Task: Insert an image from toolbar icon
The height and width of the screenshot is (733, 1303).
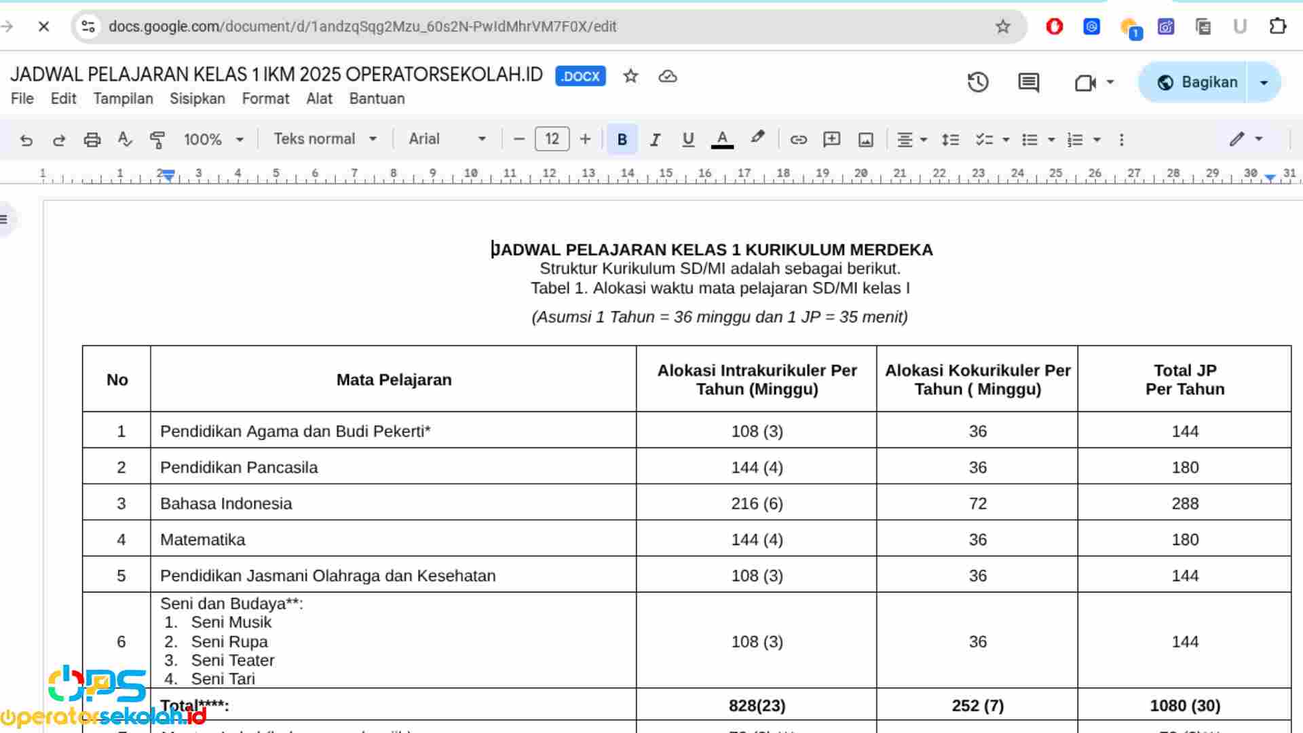Action: pos(865,140)
